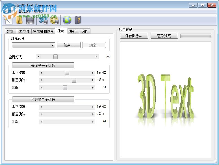Click left arrow of first light 距离
Viewport: 219px width, 165px height.
click(41, 88)
